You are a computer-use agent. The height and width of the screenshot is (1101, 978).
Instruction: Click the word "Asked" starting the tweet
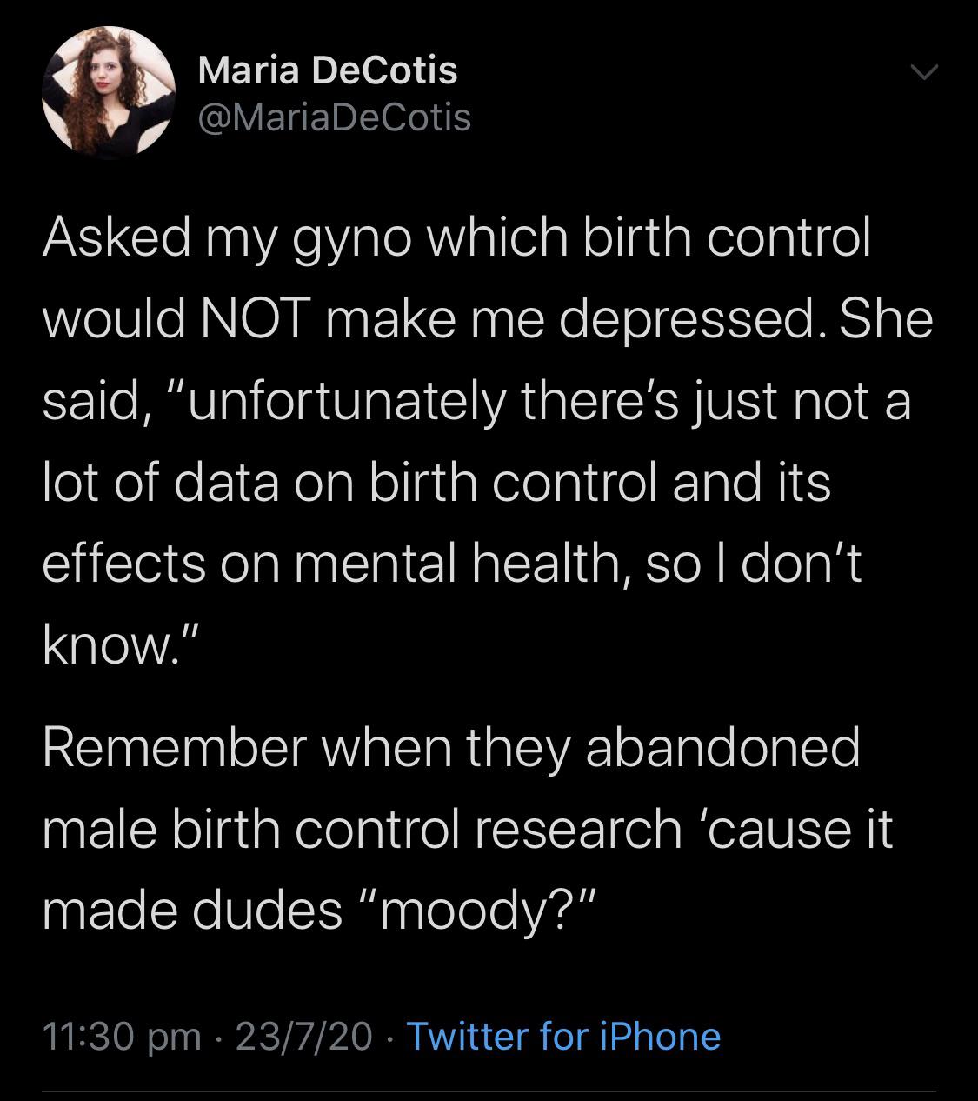(x=117, y=238)
